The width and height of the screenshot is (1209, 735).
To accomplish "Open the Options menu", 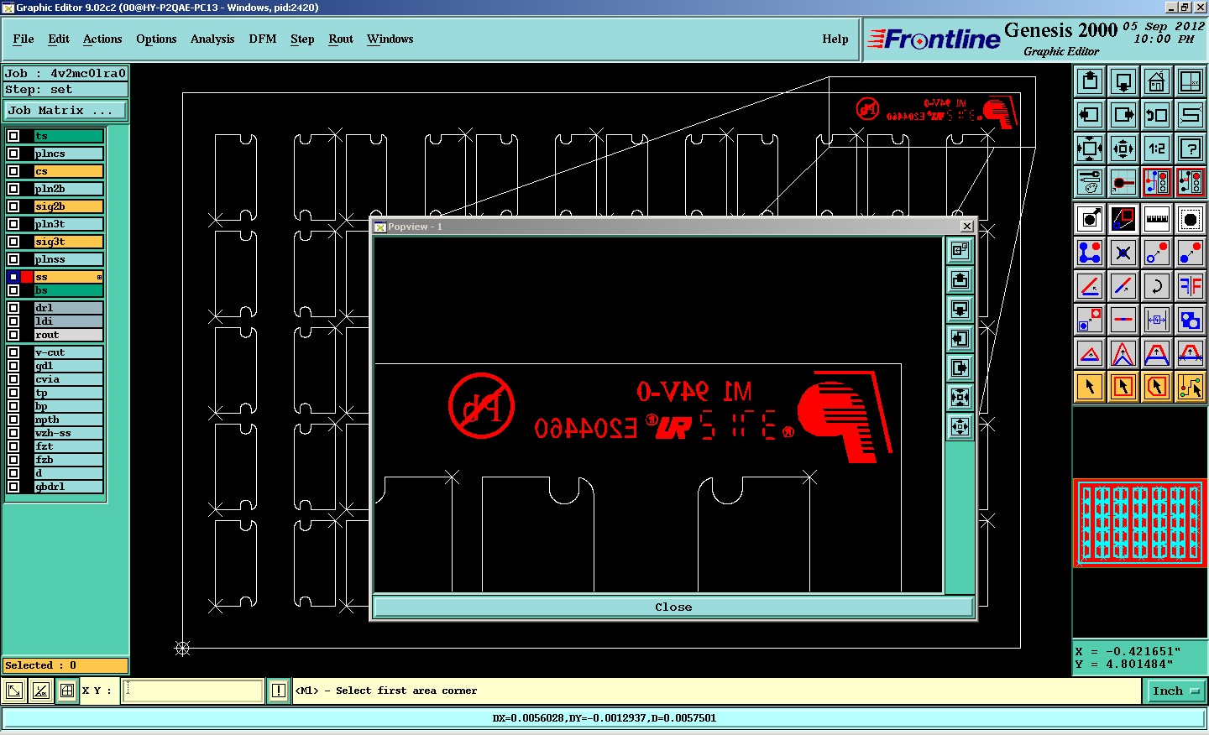I will [156, 39].
